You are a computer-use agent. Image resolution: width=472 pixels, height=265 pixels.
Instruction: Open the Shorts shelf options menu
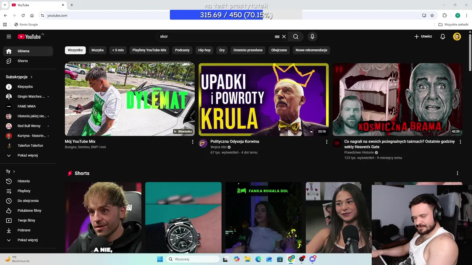pyautogui.click(x=457, y=173)
